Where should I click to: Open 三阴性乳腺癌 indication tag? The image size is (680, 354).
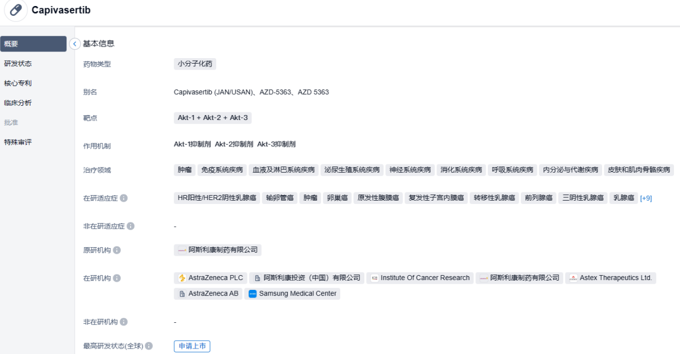click(x=583, y=198)
